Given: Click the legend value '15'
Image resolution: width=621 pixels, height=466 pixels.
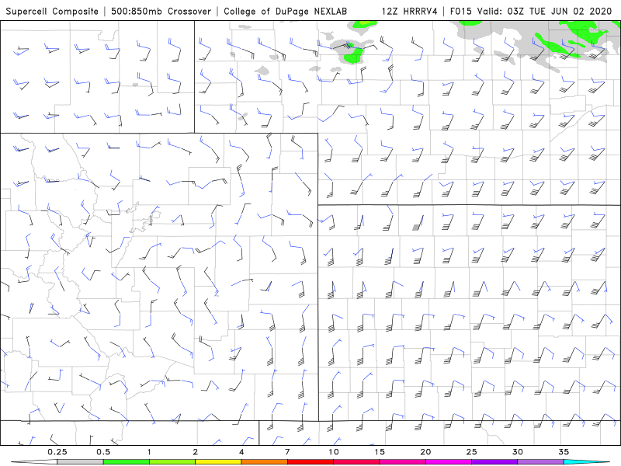Looking at the screenshot, I should (380, 452).
